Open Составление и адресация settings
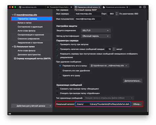 point(30,27)
